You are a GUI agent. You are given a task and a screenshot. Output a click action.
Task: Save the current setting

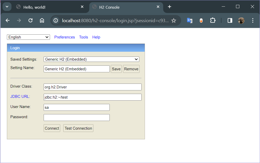pos(116,69)
